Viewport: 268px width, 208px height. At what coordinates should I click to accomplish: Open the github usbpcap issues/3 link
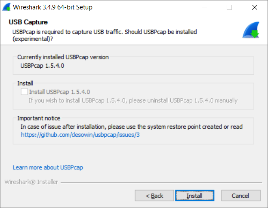(x=80, y=135)
